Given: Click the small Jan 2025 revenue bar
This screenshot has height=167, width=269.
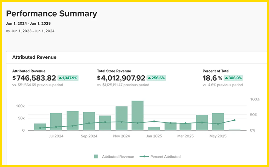Looking at the screenshot, I should pyautogui.click(x=154, y=128).
